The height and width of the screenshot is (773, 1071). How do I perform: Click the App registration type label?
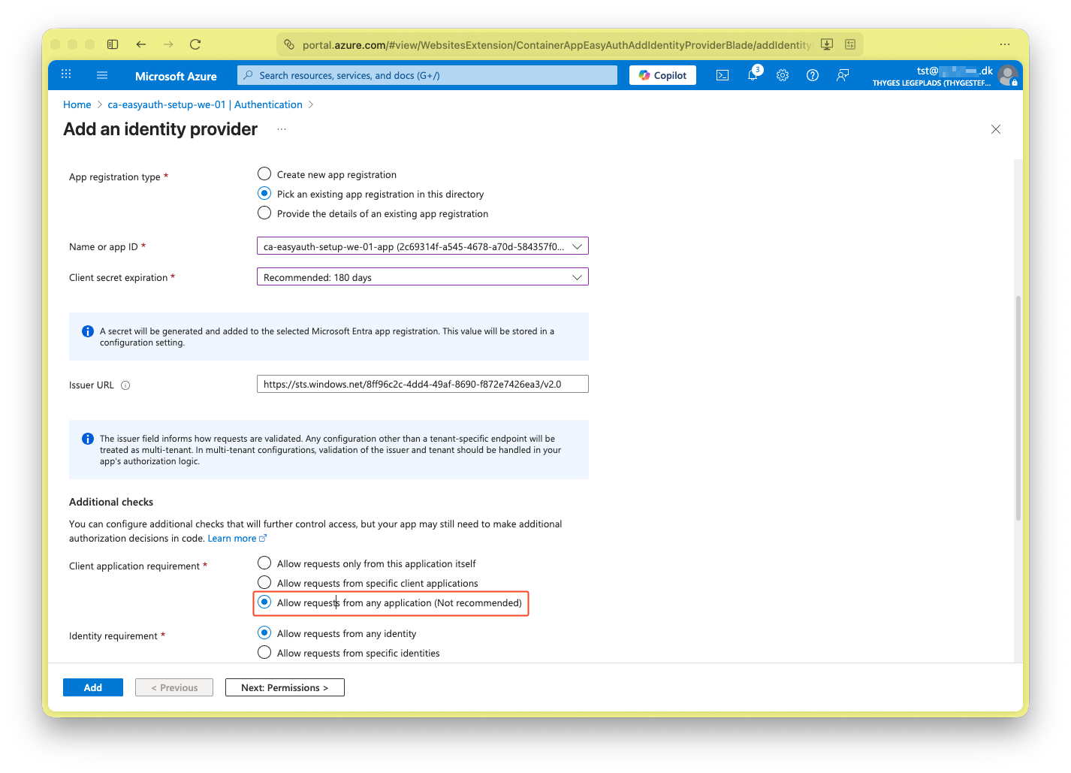[x=115, y=177]
